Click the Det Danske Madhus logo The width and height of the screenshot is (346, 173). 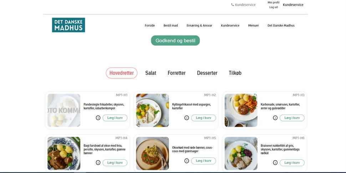click(68, 25)
